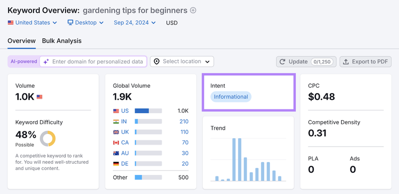Click the India flag icon

point(116,122)
